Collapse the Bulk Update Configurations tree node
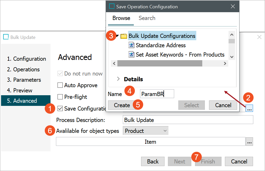The image size is (265, 171). pyautogui.click(x=118, y=36)
